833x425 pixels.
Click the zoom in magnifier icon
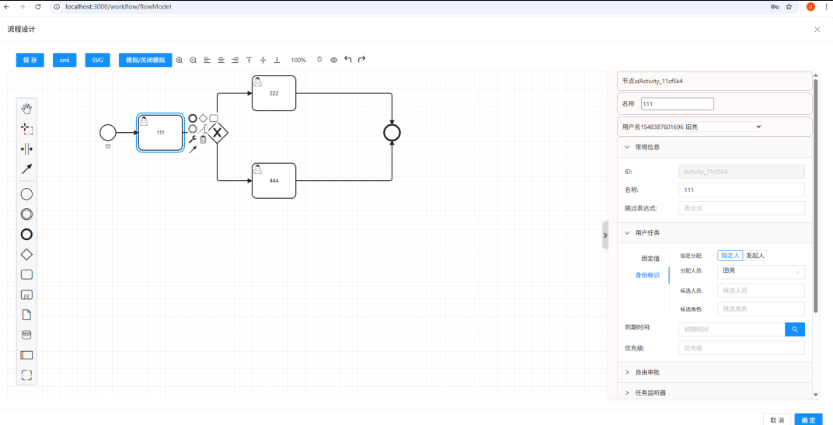point(179,60)
